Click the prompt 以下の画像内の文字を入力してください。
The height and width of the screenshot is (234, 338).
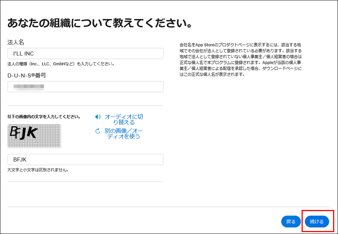tap(44, 117)
